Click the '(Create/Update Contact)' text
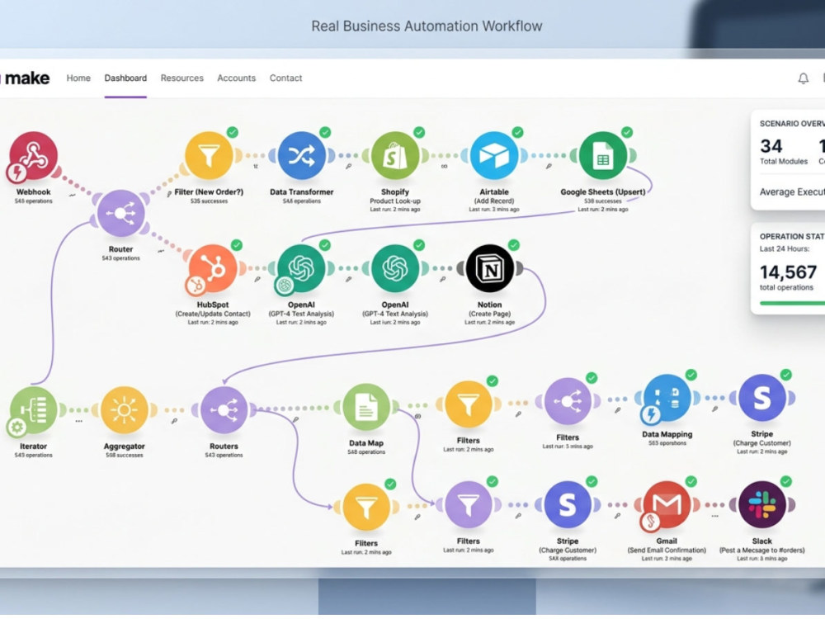The width and height of the screenshot is (825, 619). coord(213,314)
